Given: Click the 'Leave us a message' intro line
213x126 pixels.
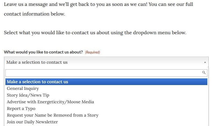Looking at the screenshot, I should pos(98,5).
